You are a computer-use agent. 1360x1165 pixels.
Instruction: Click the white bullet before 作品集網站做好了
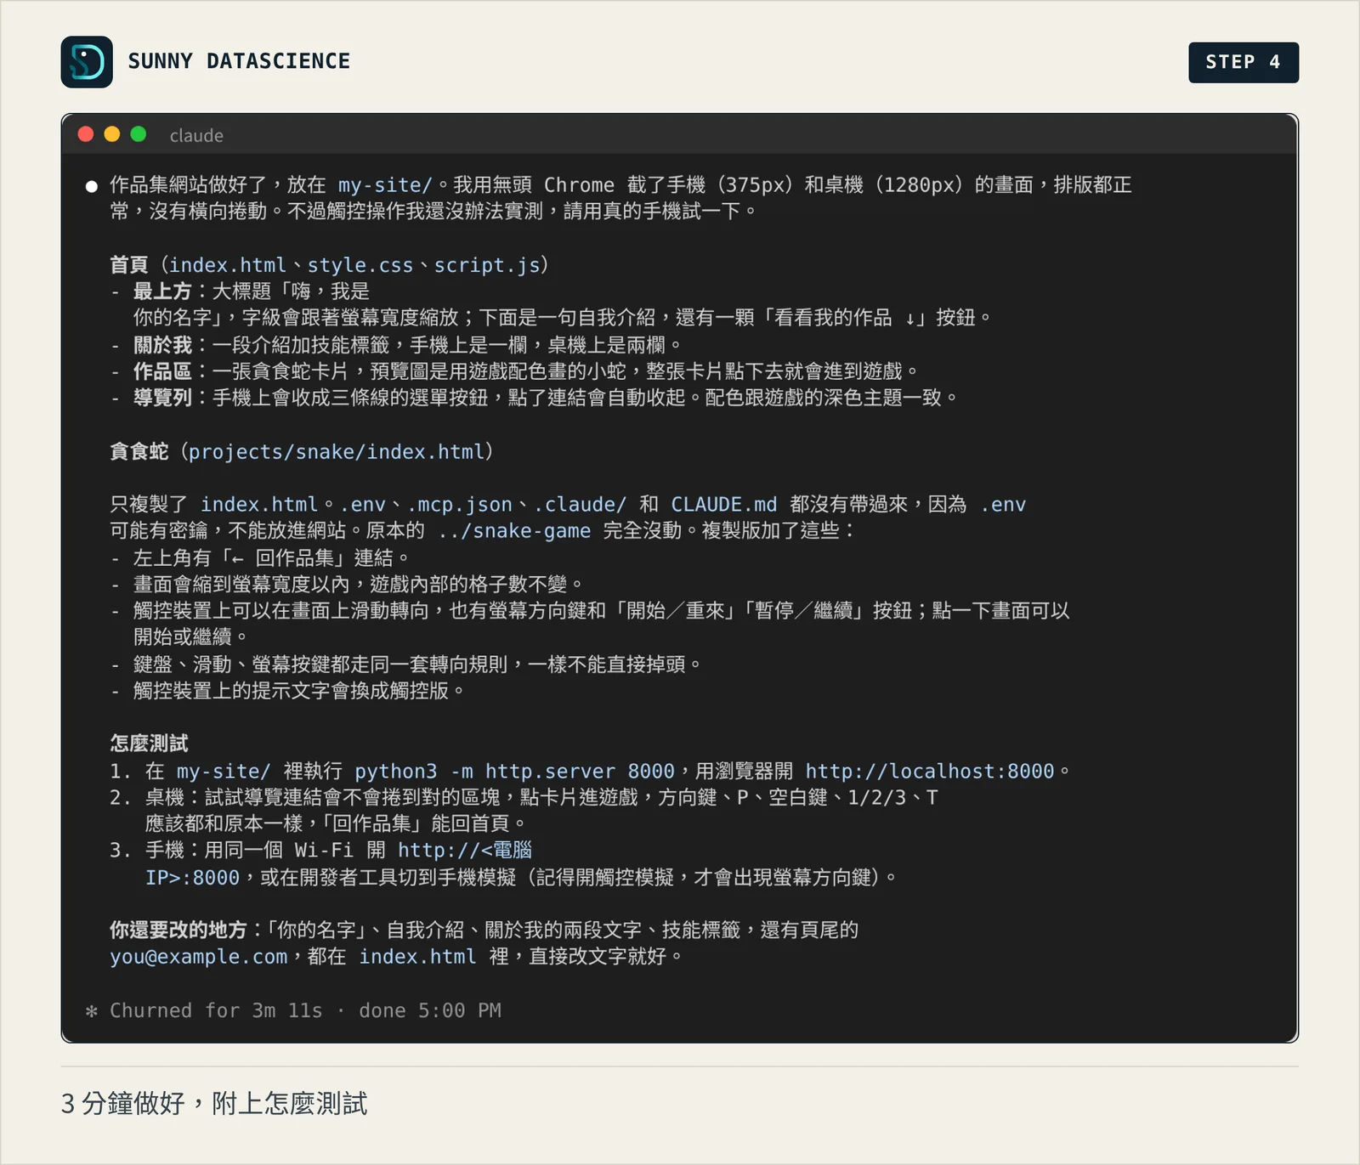pyautogui.click(x=92, y=186)
